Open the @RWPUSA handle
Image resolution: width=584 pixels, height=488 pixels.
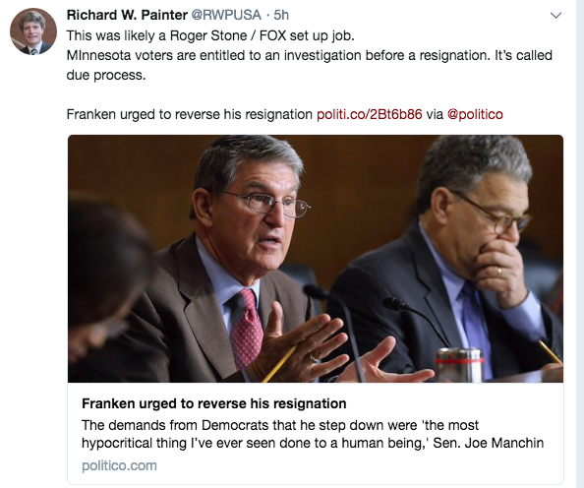[x=226, y=15]
